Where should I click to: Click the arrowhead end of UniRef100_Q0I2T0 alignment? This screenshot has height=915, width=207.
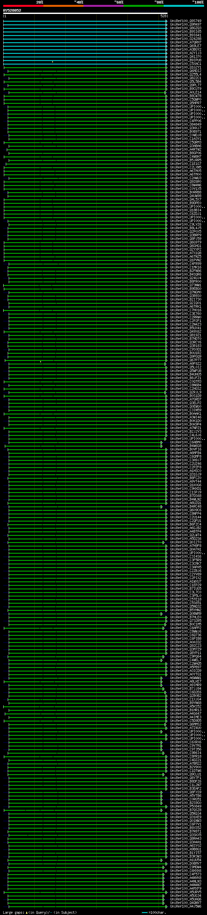[x=164, y=543]
